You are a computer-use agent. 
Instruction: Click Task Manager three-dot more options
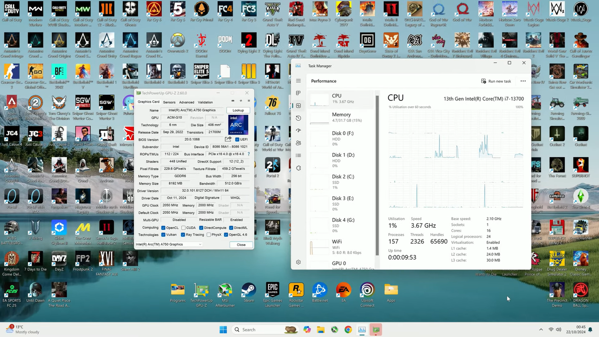[x=523, y=81]
